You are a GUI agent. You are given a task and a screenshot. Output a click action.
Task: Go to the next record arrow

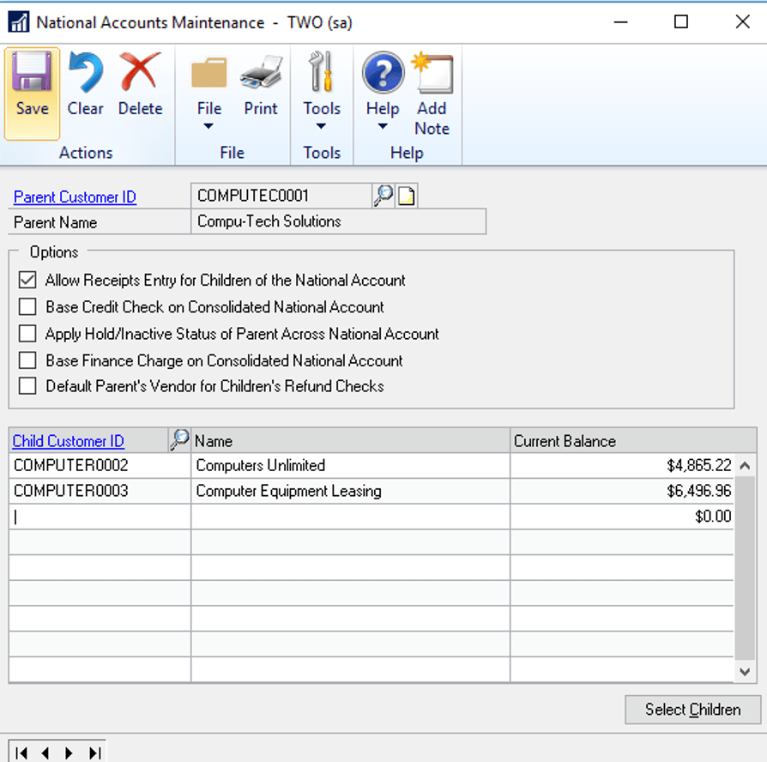69,753
